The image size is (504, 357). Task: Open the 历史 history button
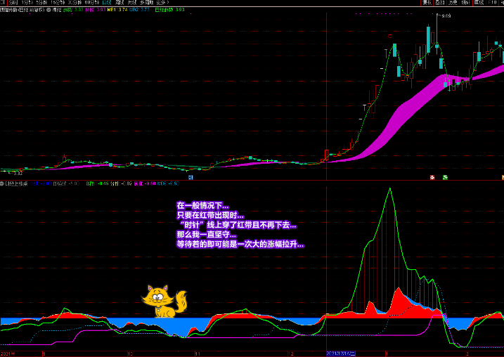click(453, 3)
